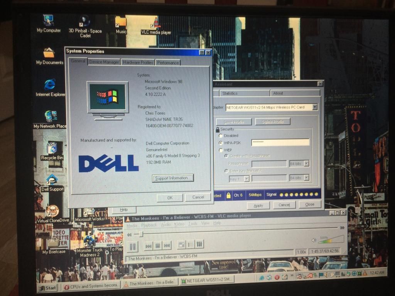Open the My Computer desktop icon
Screen dimensions: 395x296
(x=48, y=24)
